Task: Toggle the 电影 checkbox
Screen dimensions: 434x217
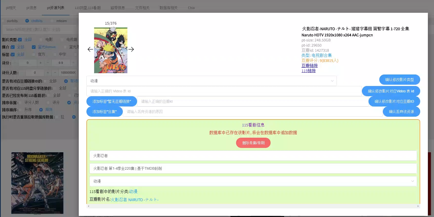Action: (41, 40)
